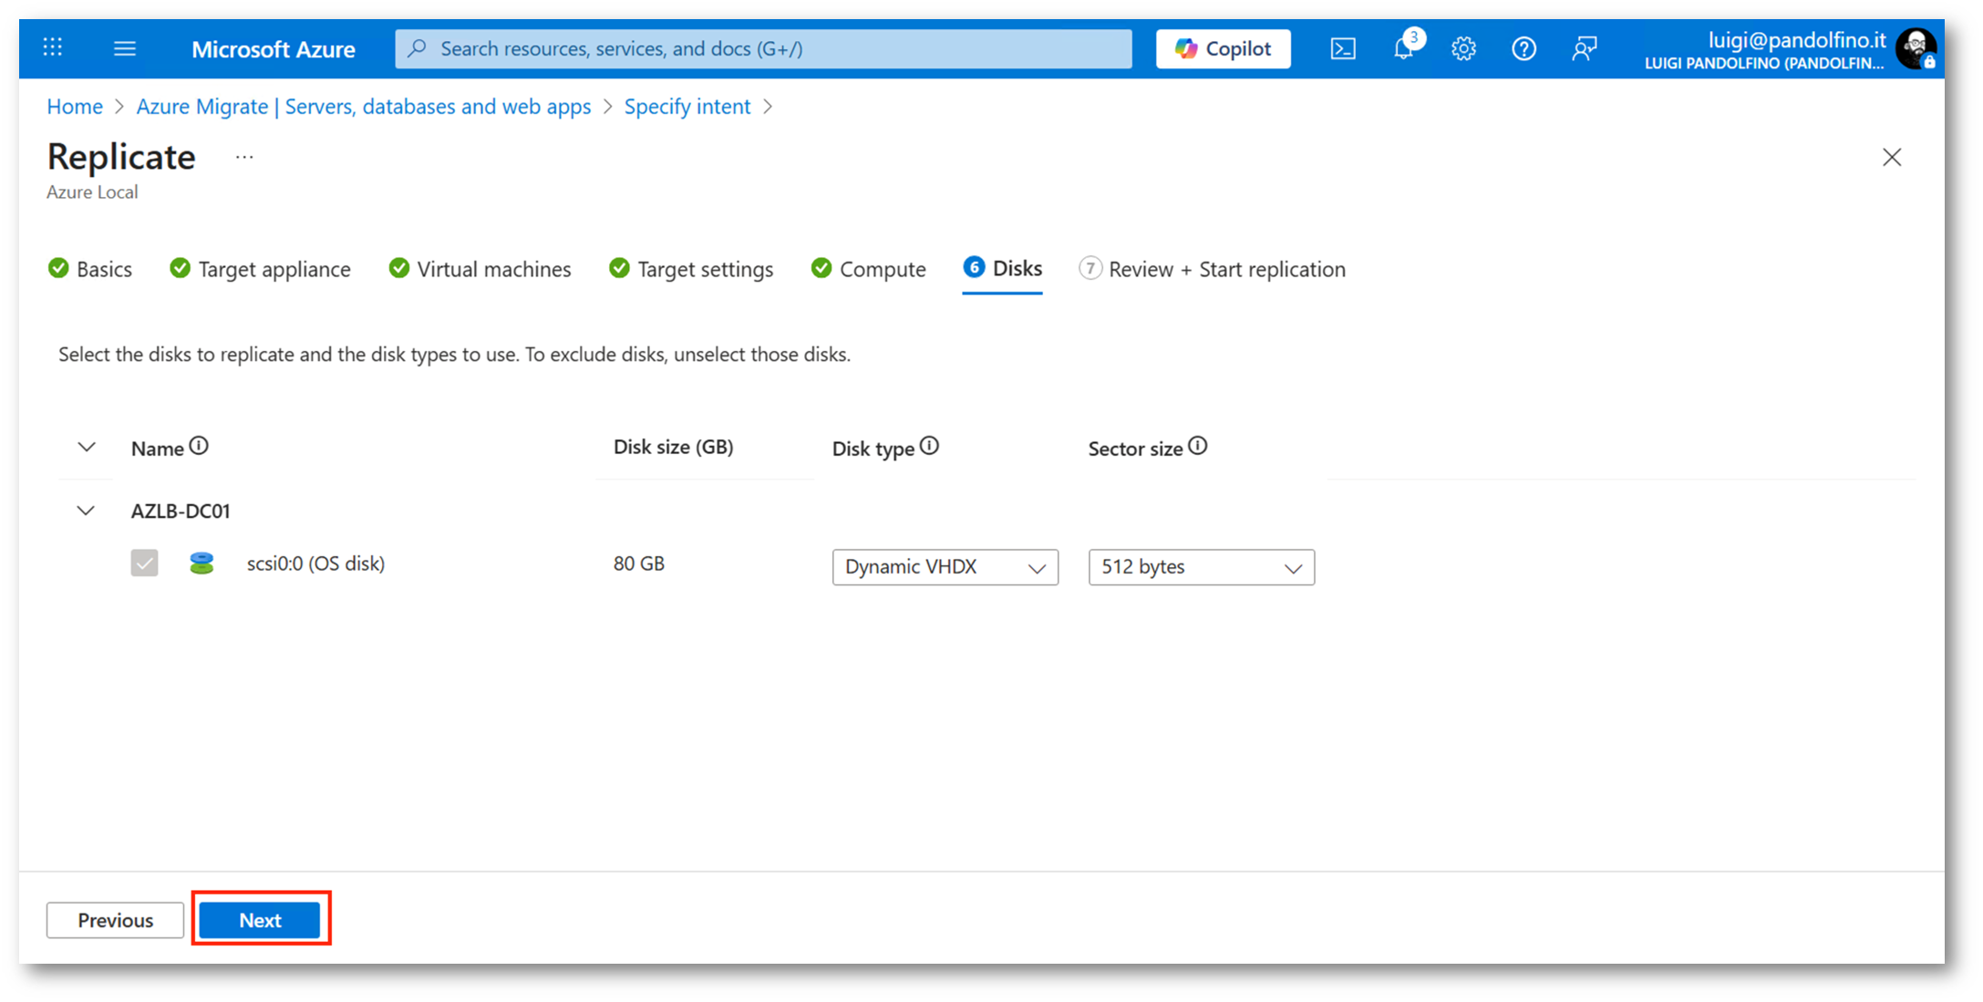The height and width of the screenshot is (1002, 1983).
Task: Click the search resources input field
Action: point(764,49)
